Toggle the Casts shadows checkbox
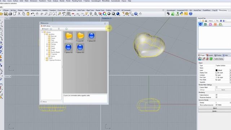231x130 pixels. (217, 95)
